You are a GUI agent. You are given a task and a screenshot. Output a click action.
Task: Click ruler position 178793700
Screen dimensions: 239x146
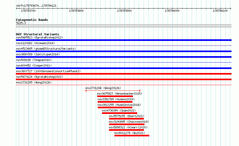tap(28, 11)
